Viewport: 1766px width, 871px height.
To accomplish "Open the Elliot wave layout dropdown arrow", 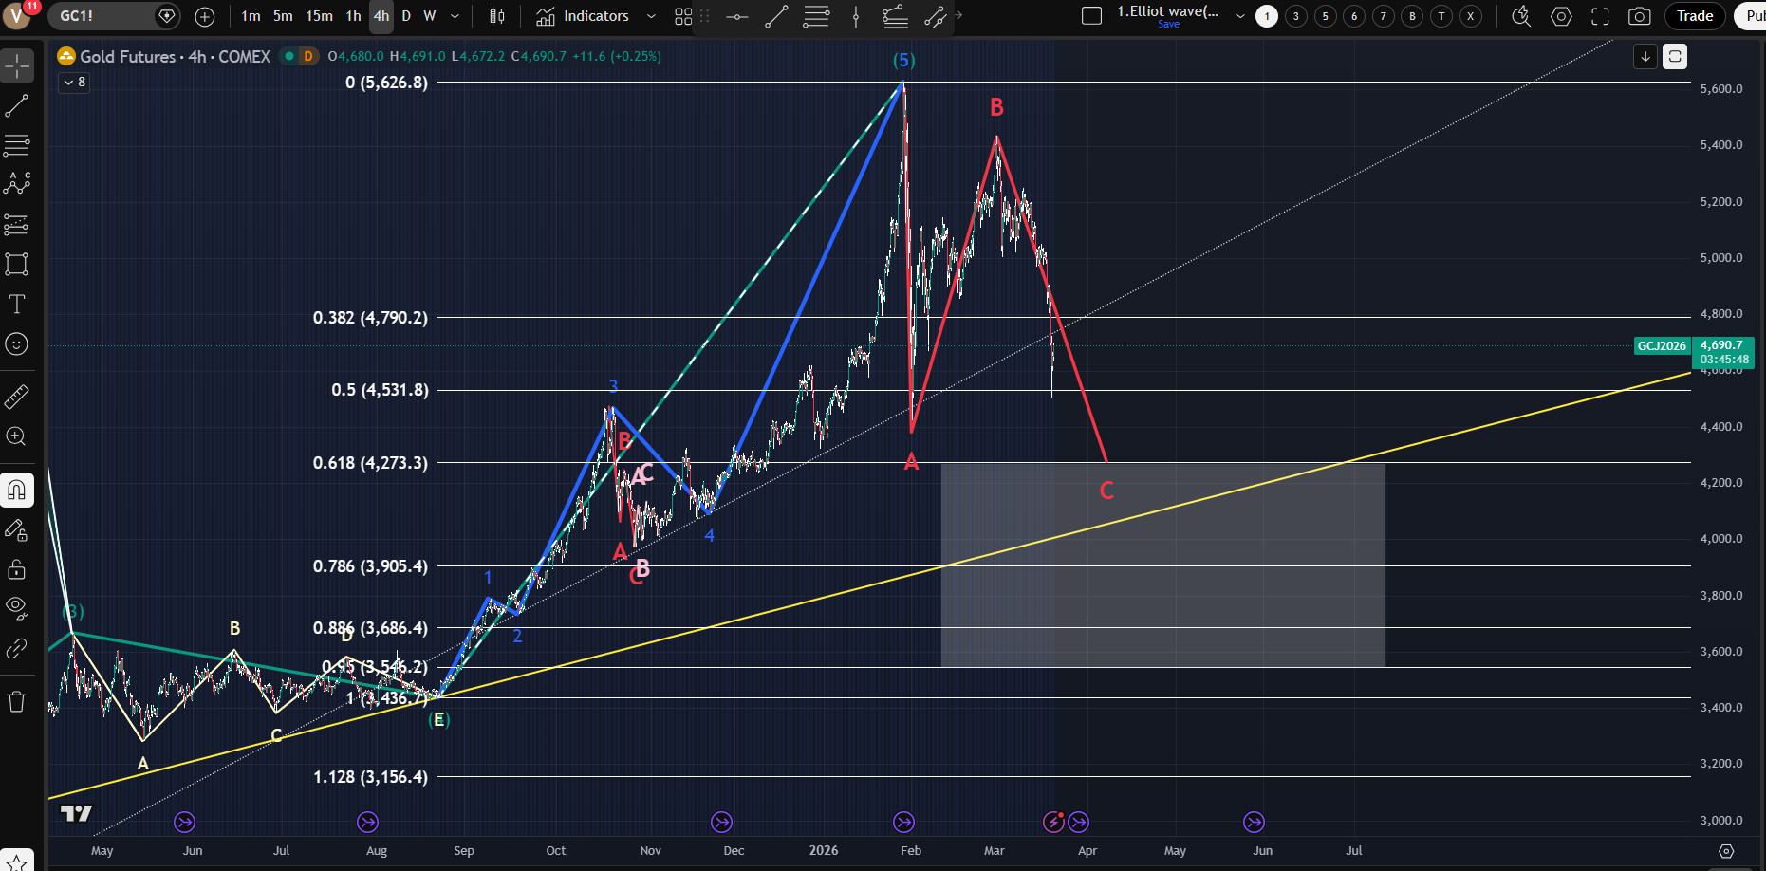I will click(x=1240, y=16).
